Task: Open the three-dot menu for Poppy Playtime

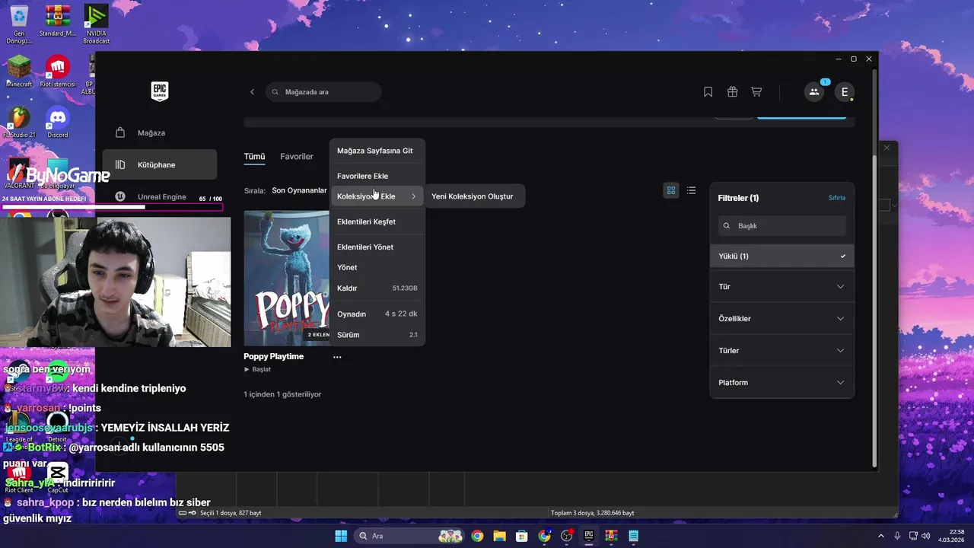Action: coord(337,356)
